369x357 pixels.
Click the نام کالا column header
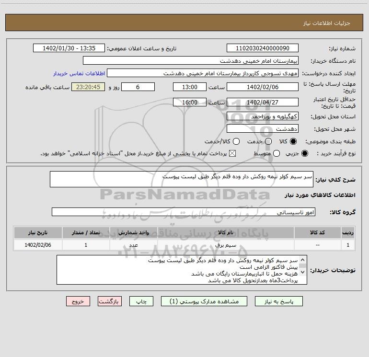[x=226, y=232]
